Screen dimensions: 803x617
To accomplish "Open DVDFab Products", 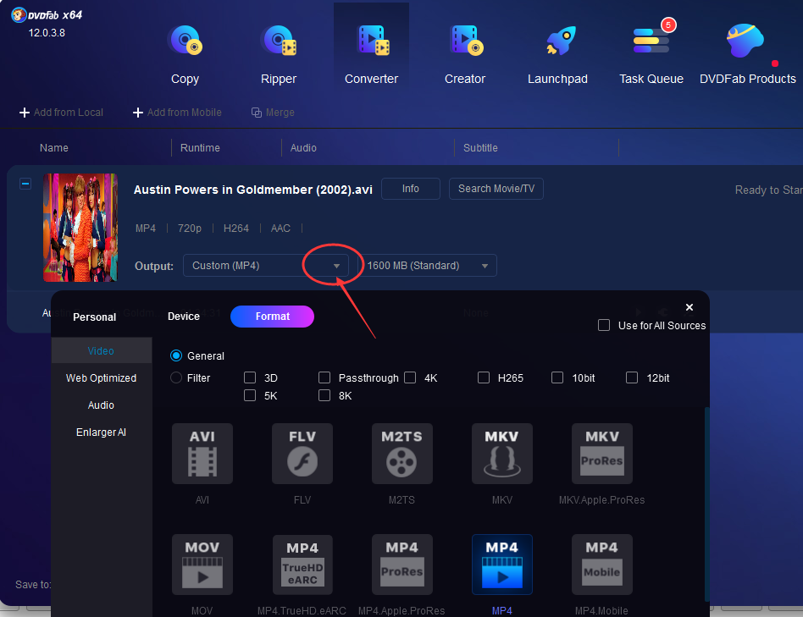I will pos(748,55).
